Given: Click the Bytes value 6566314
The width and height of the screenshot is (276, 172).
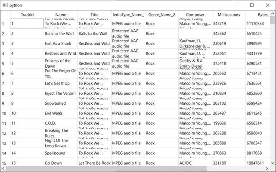Looking at the screenshot, I should (x=258, y=123).
